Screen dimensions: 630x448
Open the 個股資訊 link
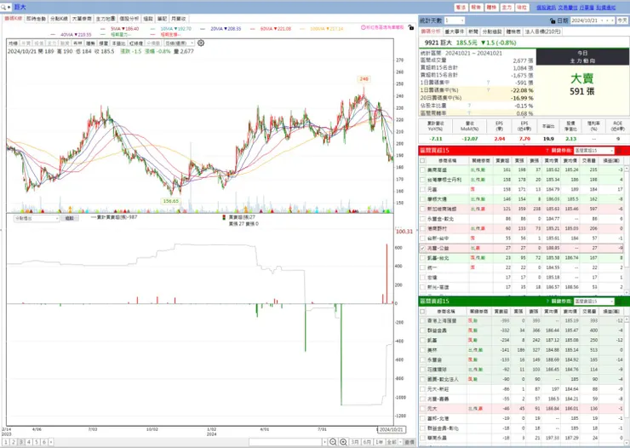tap(546, 8)
